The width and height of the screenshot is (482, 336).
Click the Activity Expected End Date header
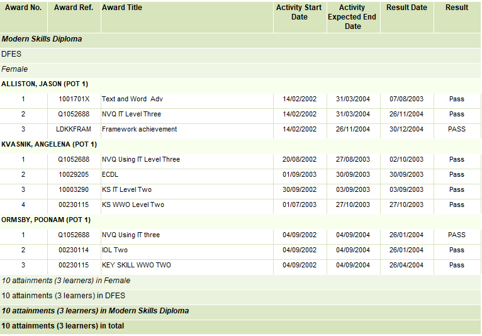352,17
